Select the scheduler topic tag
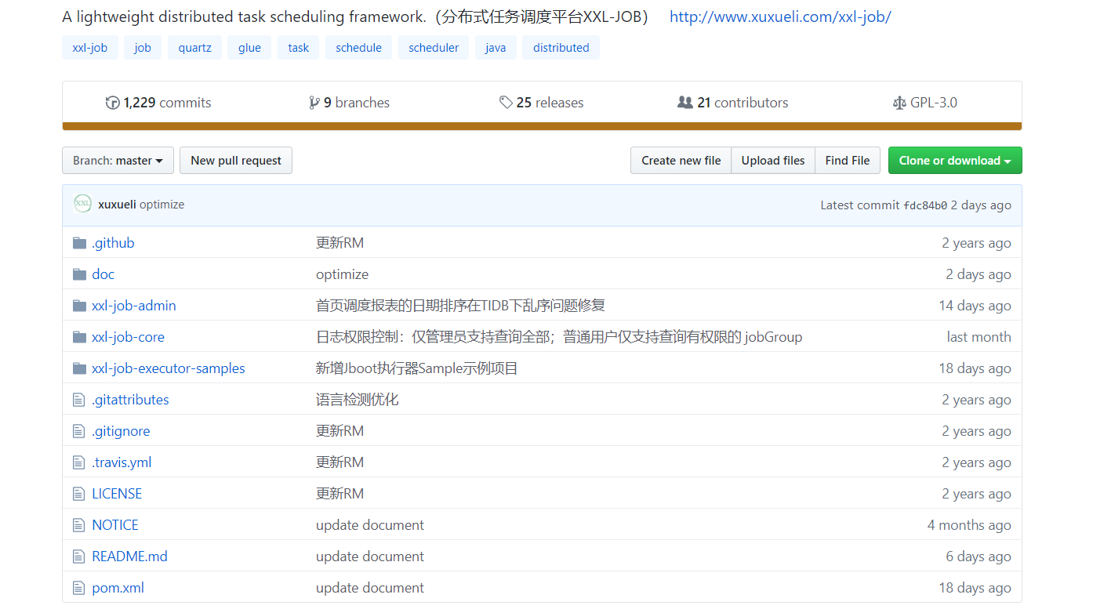This screenshot has height=609, width=1093. (434, 47)
